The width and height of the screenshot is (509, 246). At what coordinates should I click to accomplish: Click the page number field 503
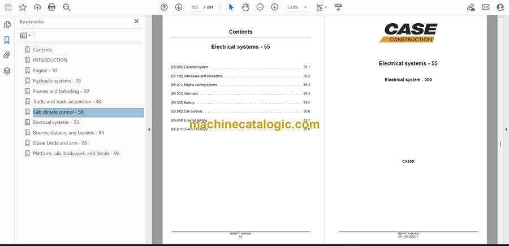click(x=195, y=7)
